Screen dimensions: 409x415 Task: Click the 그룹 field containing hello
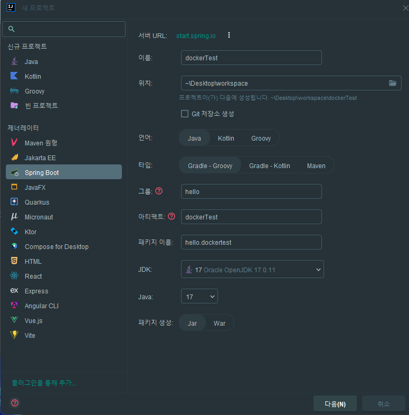251,191
